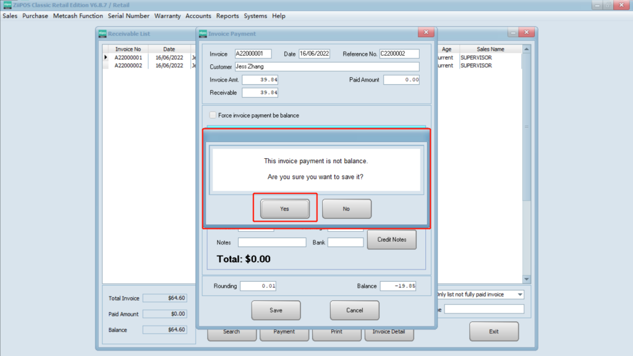
Task: Select invoice A22000002 row in list
Action: point(129,66)
